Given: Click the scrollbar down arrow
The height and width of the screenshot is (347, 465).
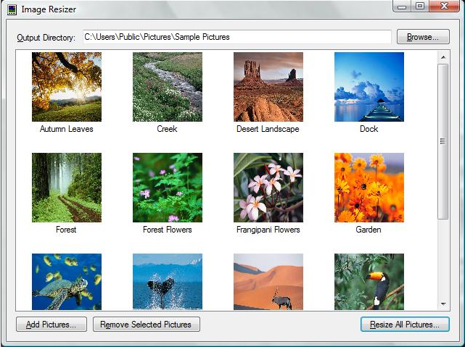Looking at the screenshot, I should click(443, 304).
